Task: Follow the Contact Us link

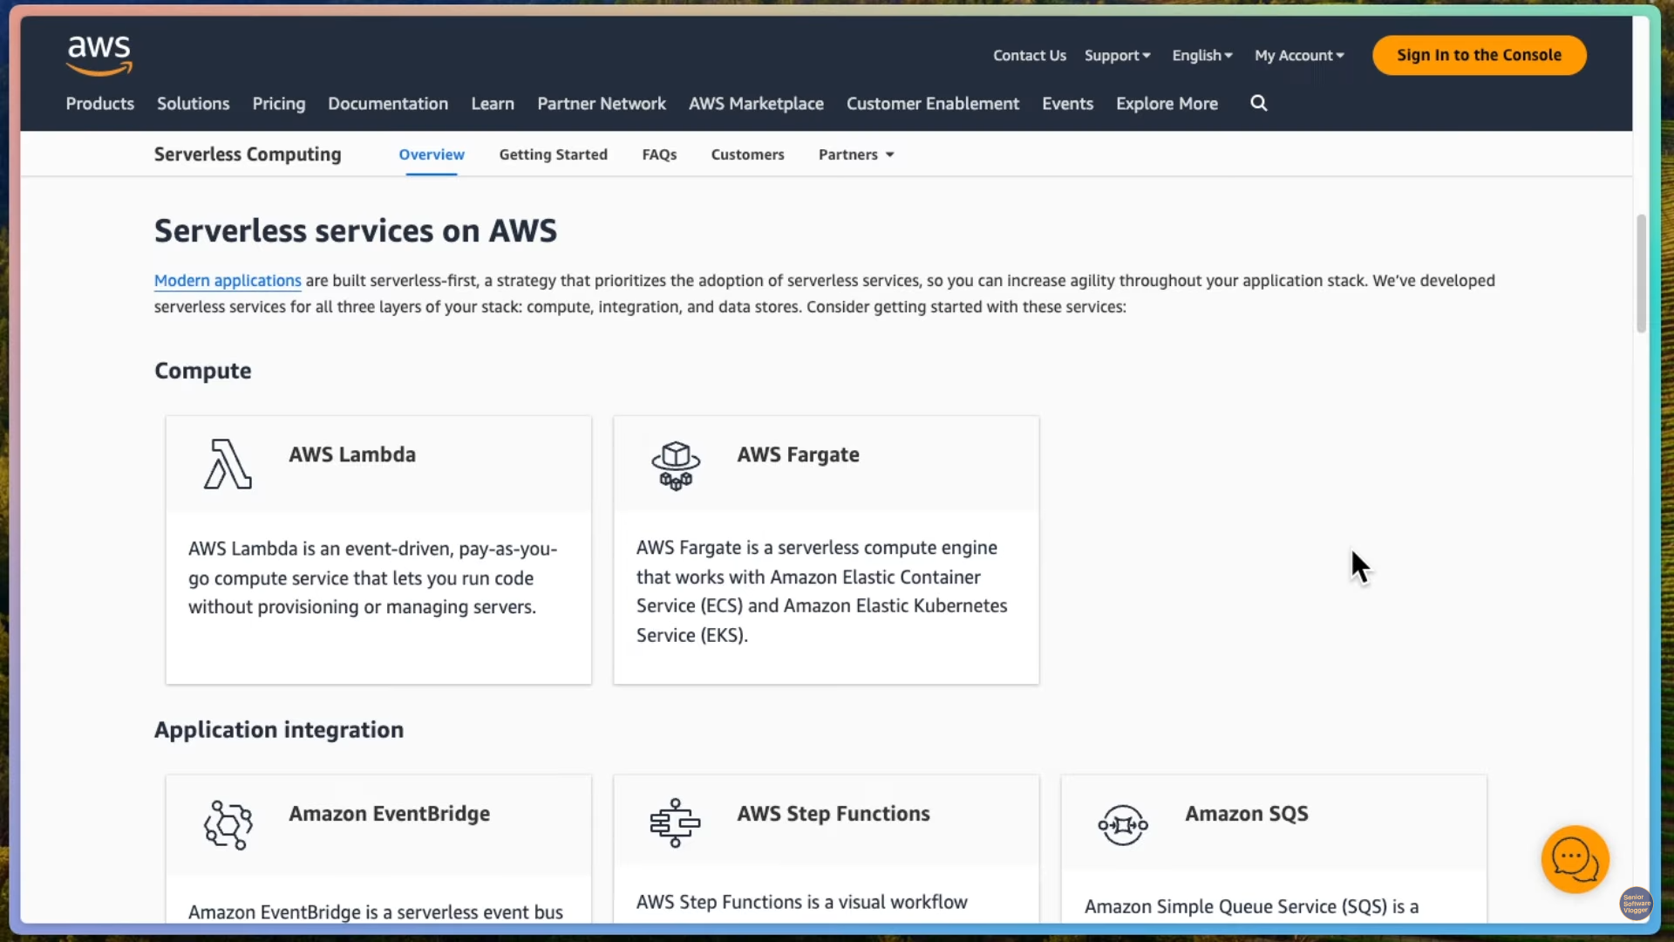Action: pos(1029,55)
